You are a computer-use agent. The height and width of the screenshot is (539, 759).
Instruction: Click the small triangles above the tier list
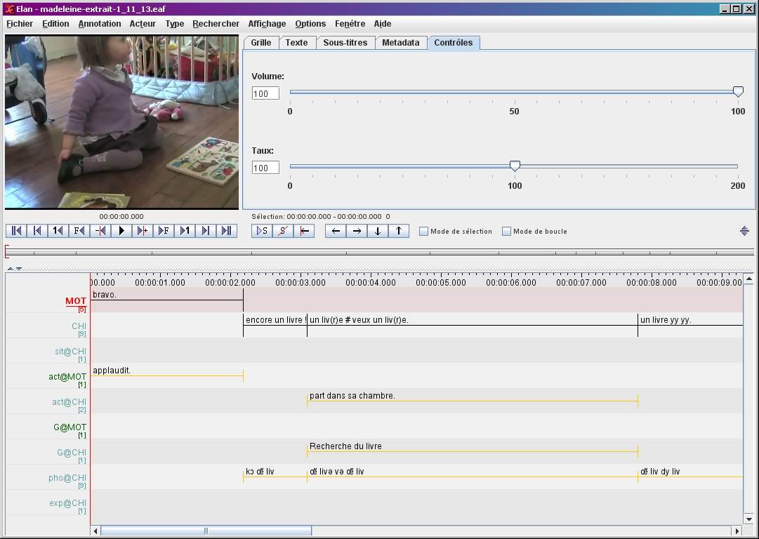pyautogui.click(x=15, y=268)
